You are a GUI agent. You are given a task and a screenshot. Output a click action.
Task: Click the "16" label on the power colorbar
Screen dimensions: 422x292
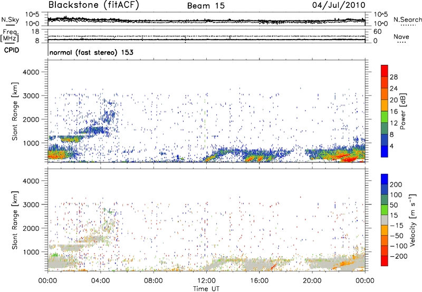tap(394, 112)
